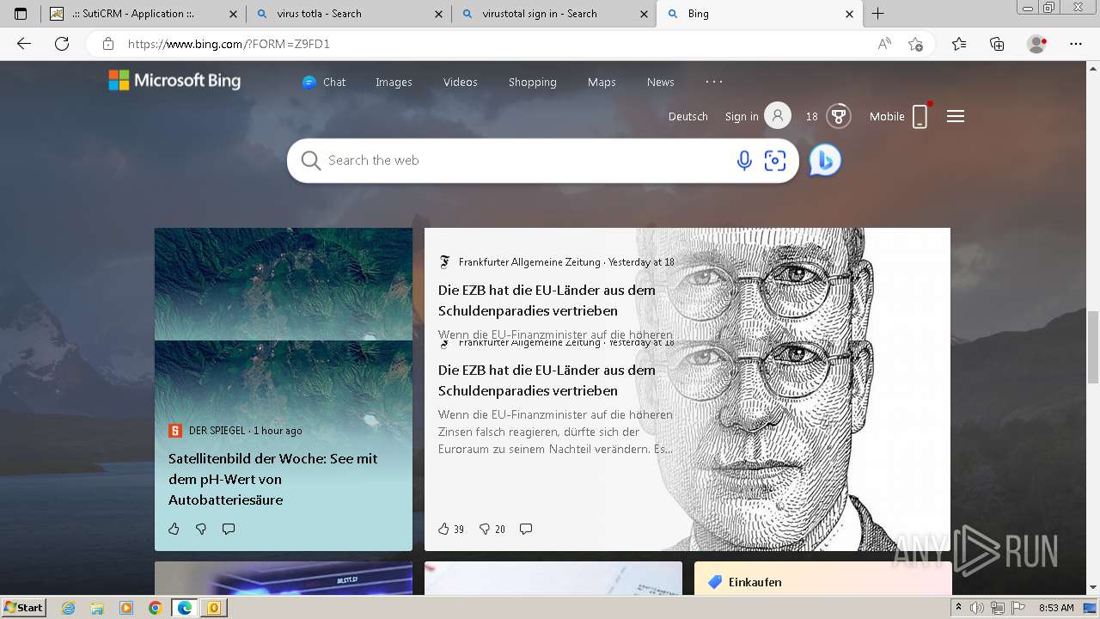Launch Chrome from the taskbar

click(155, 608)
